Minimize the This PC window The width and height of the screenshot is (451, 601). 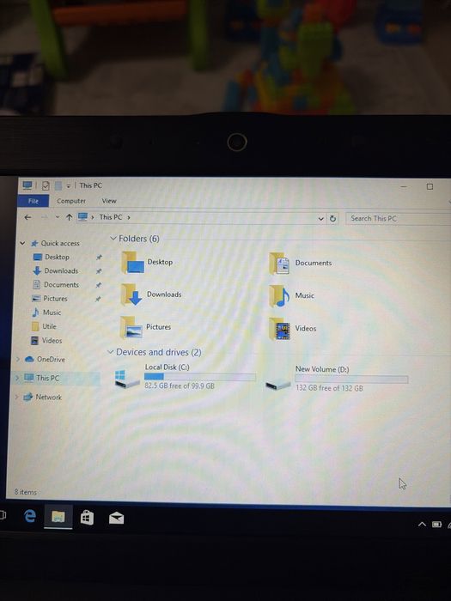404,186
